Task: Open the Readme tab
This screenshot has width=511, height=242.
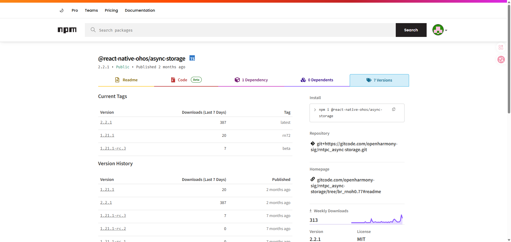Action: 126,80
